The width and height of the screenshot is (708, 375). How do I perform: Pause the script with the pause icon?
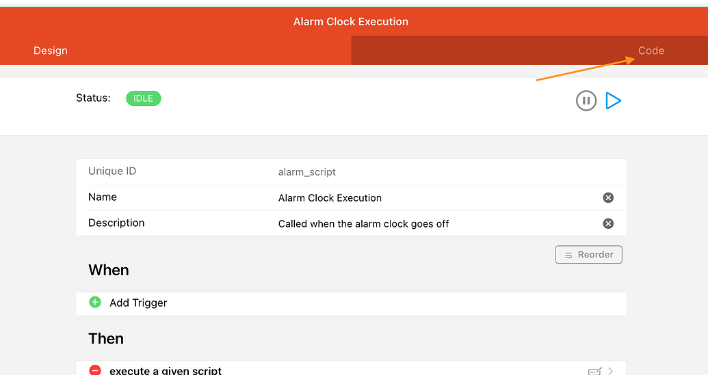point(586,100)
